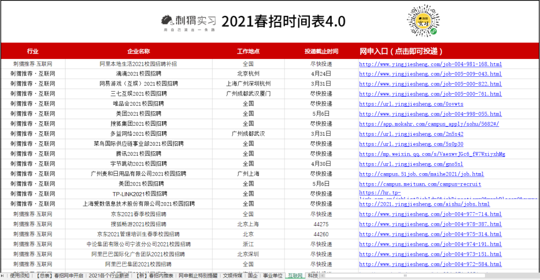Select cell 阿里本地生活2021校园招聘补招
Viewport: 540px width, 280px height.
138,64
